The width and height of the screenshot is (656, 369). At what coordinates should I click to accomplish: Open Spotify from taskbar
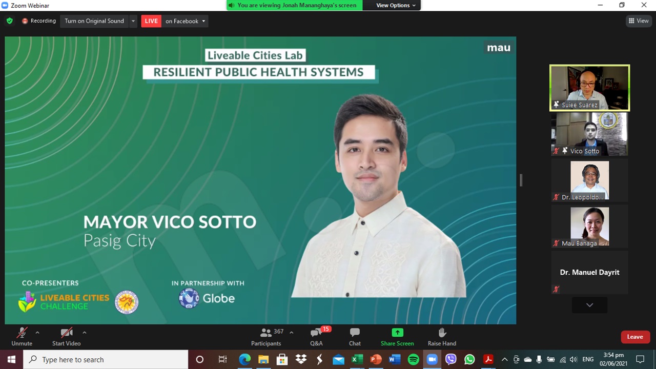coord(413,359)
